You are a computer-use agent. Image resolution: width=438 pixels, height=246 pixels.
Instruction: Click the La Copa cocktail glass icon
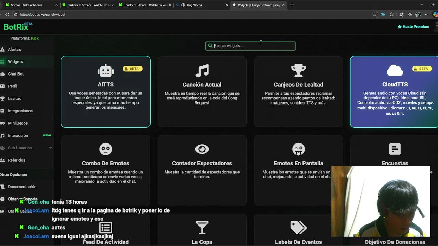202,228
